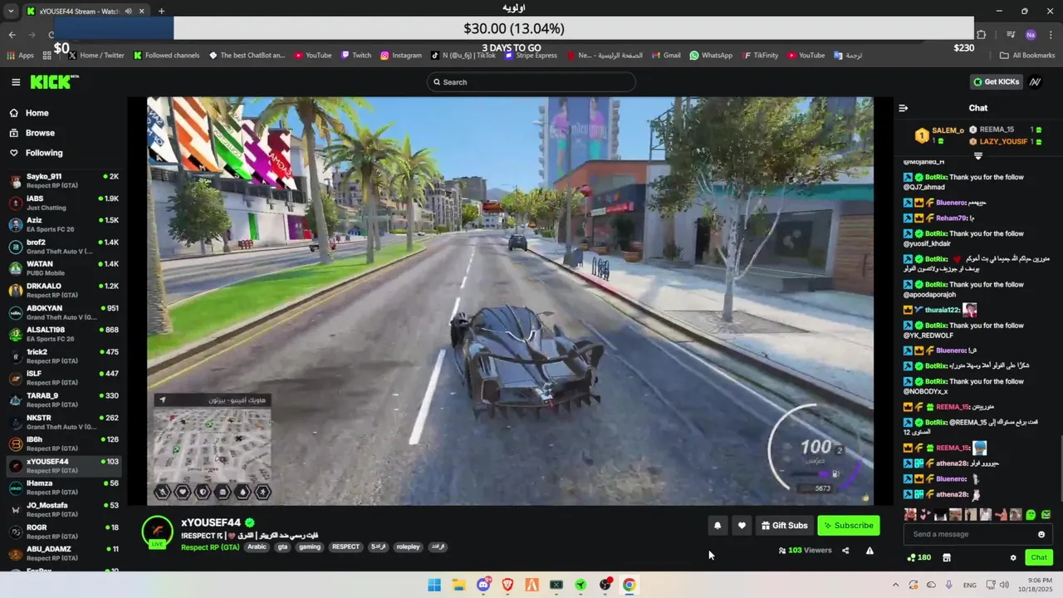This screenshot has height=598, width=1063.
Task: Click the donation goal progress bar
Action: pos(514,28)
